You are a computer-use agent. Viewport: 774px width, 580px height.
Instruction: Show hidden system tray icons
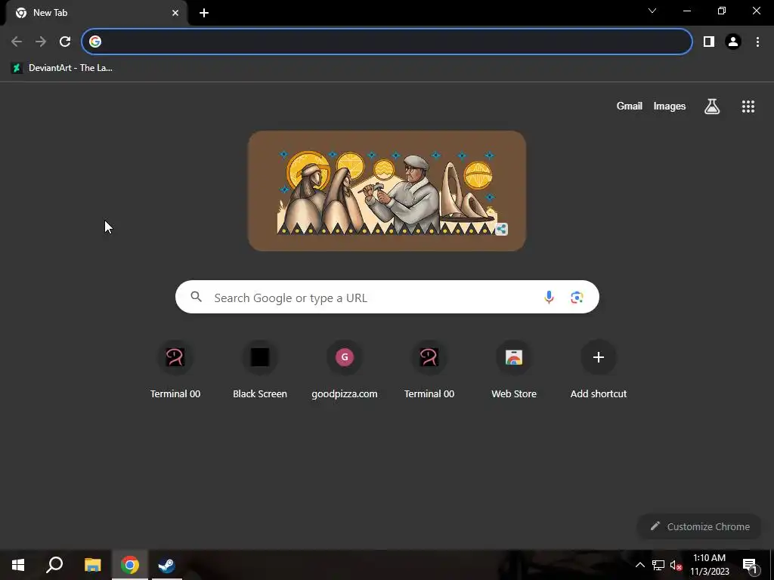point(639,565)
